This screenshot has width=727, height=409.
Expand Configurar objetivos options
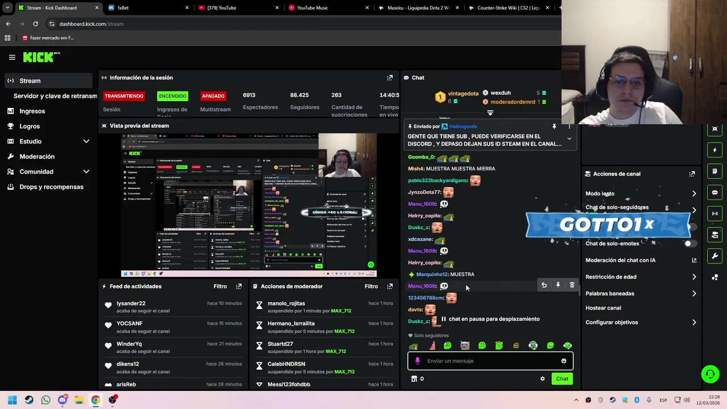[x=694, y=323]
